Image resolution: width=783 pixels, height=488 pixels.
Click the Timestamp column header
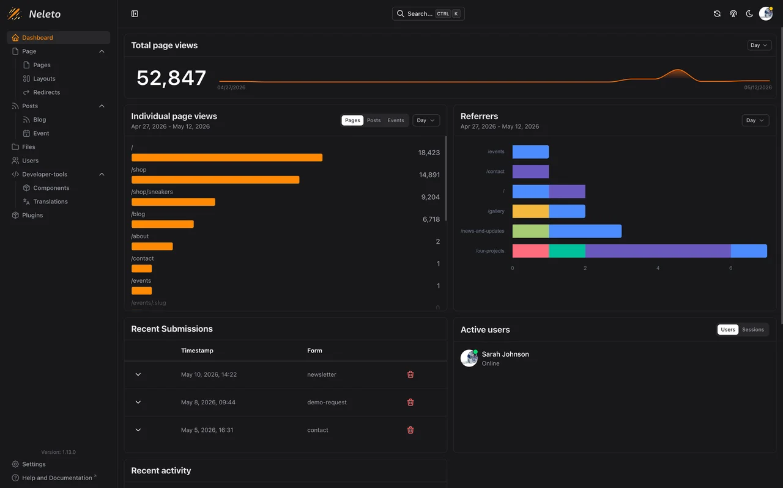[x=197, y=351]
